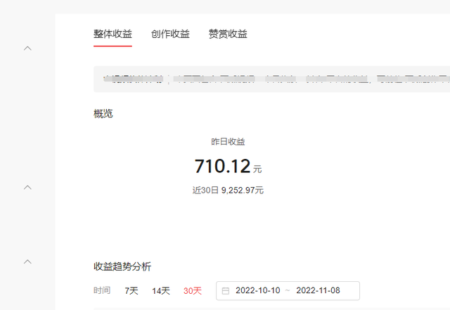Change the end date 2022-11-08
This screenshot has height=310, width=450.
pos(319,291)
